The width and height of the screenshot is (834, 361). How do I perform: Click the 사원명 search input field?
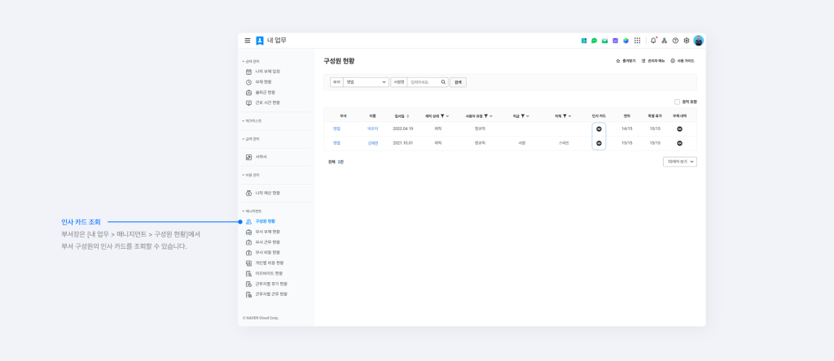pos(423,82)
